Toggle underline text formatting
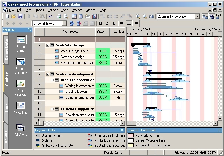 pyautogui.click(x=114, y=23)
